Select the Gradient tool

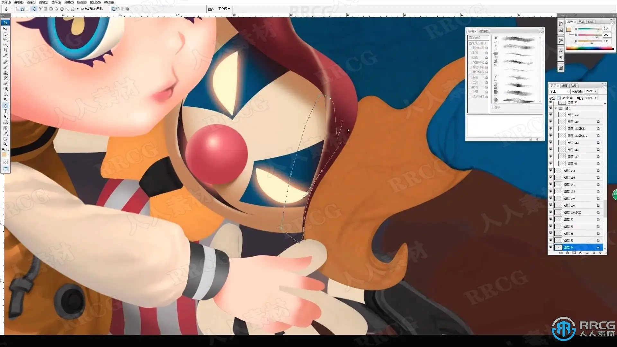(x=5, y=89)
